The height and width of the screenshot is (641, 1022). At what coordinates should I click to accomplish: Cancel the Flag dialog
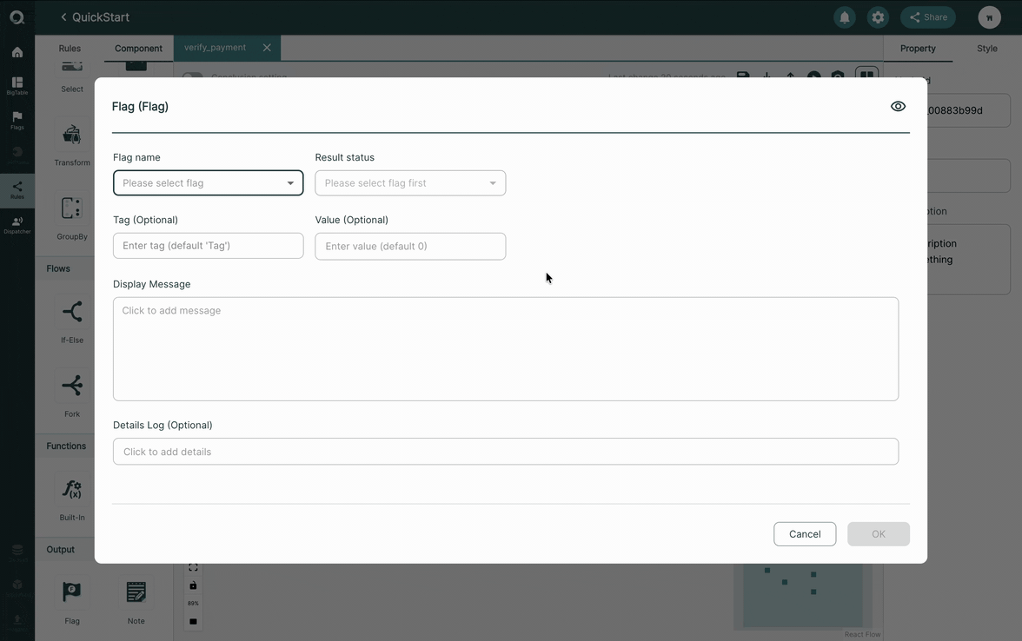click(x=805, y=534)
